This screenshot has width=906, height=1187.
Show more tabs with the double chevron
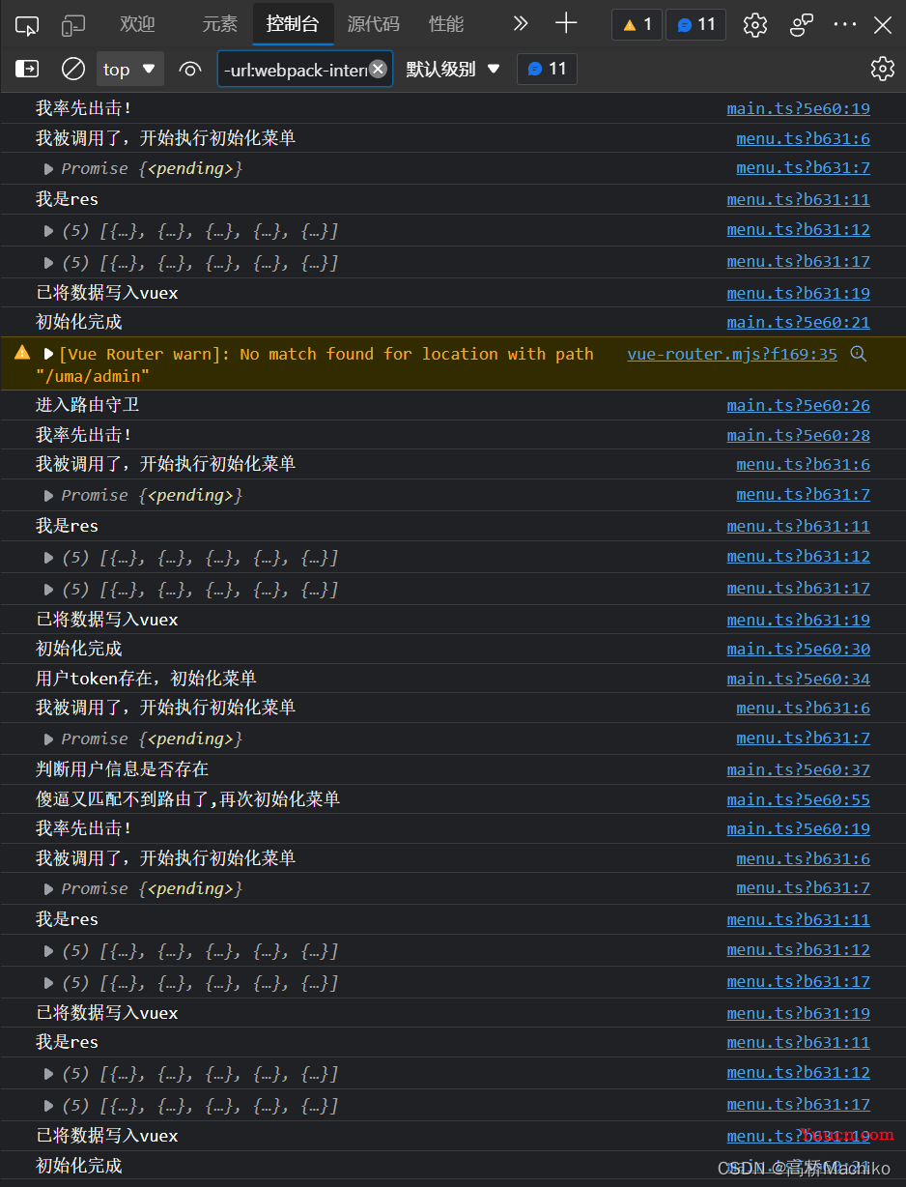tap(521, 24)
